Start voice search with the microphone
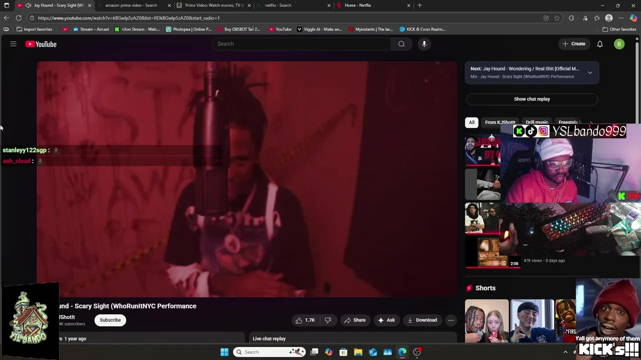The width and height of the screenshot is (641, 360). [x=424, y=44]
